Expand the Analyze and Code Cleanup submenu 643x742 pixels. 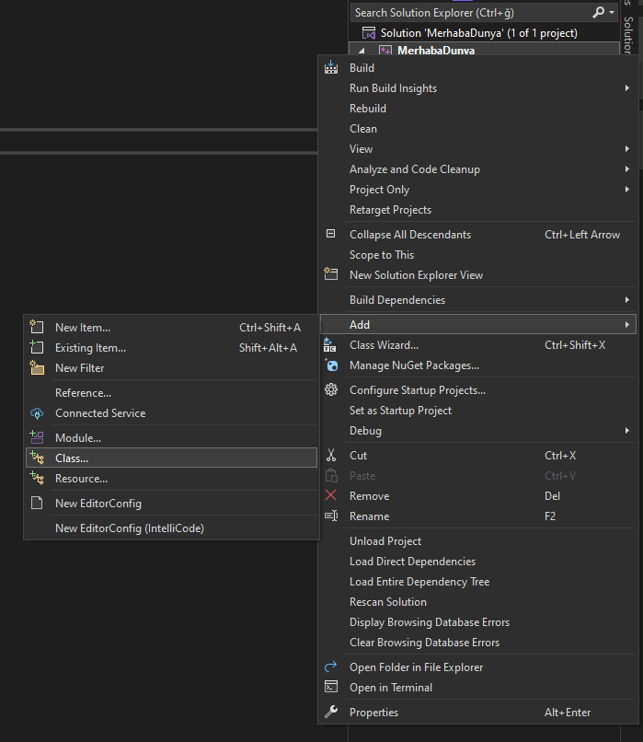pos(627,169)
